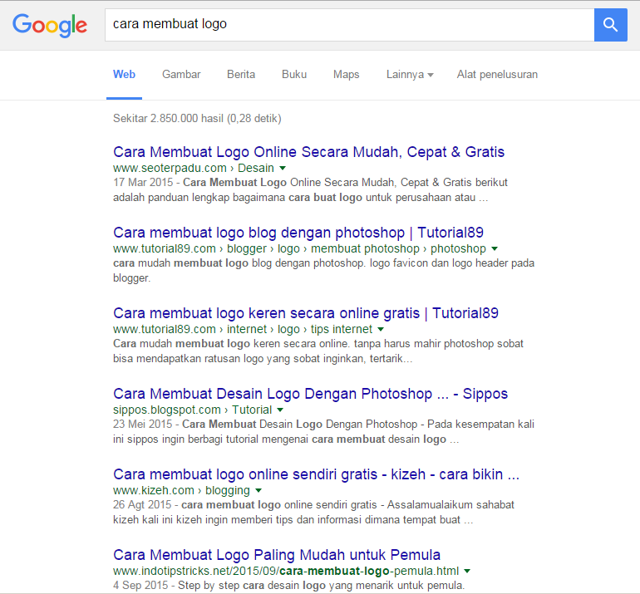This screenshot has width=640, height=594.
Task: Open 'Cara membuat logo keren secara online' result
Action: (306, 313)
